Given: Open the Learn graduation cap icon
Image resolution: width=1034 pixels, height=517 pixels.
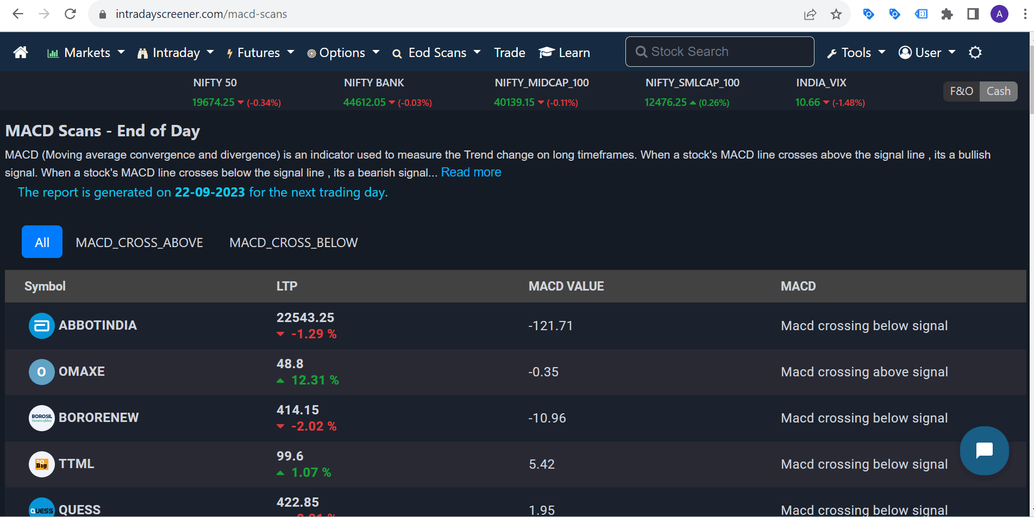Looking at the screenshot, I should pos(546,52).
